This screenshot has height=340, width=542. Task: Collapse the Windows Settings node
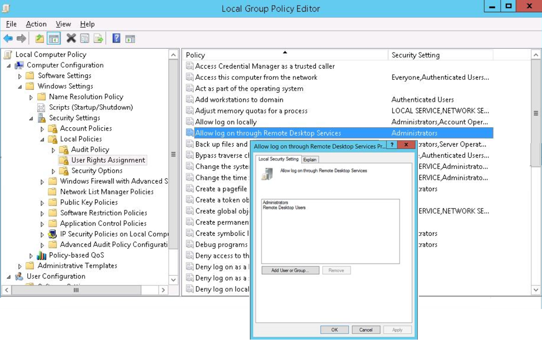pos(20,86)
